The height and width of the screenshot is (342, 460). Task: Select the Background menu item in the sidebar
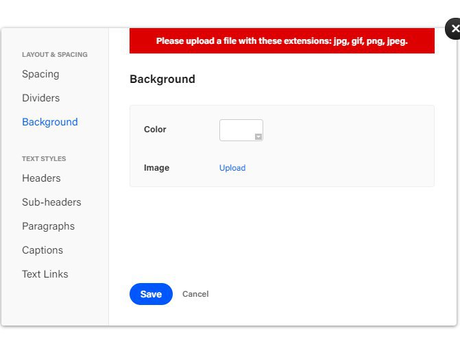50,122
